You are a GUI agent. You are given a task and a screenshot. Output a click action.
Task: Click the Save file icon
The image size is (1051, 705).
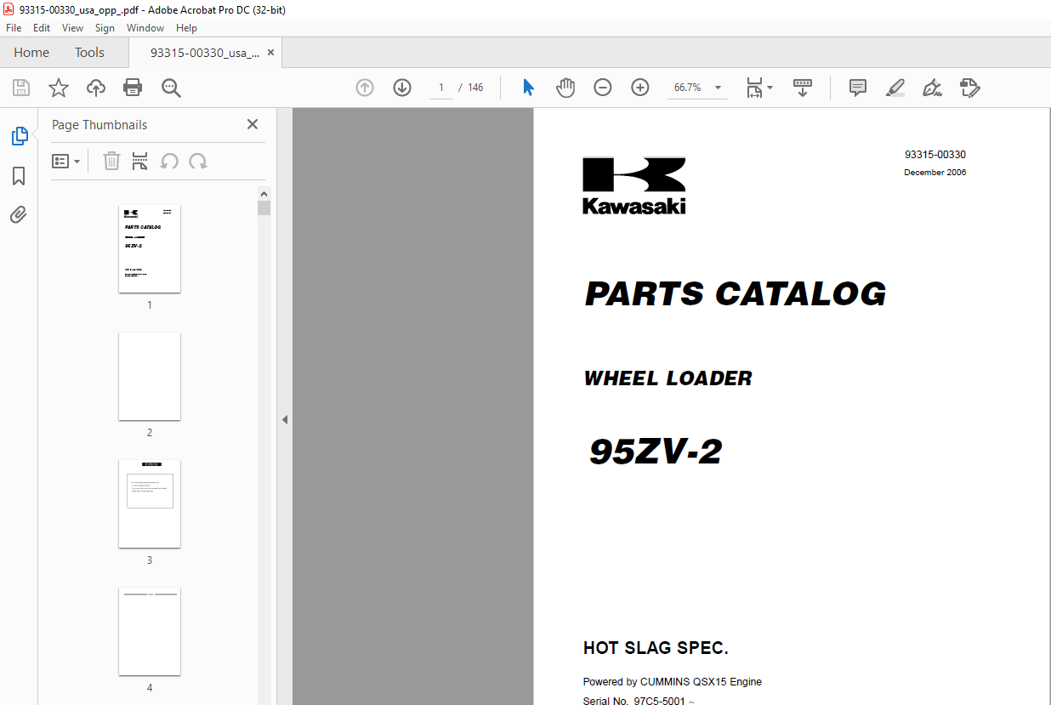(21, 88)
